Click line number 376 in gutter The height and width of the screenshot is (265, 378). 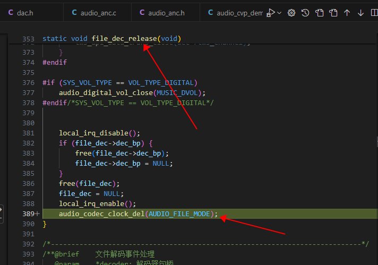(x=29, y=83)
